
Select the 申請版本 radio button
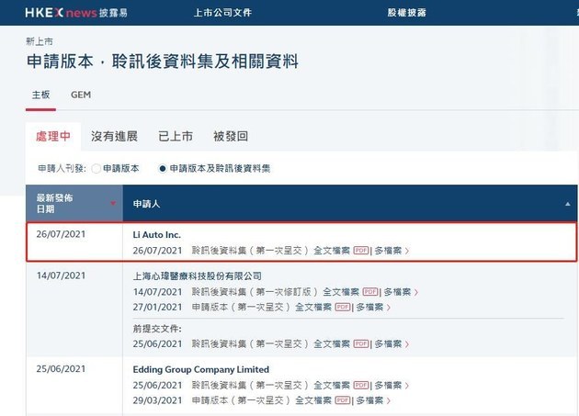click(96, 169)
